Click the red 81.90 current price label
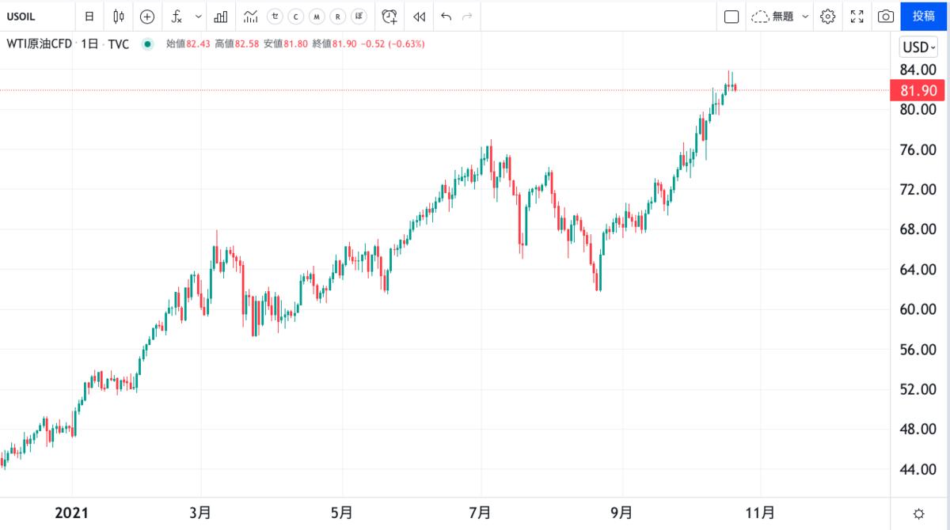The width and height of the screenshot is (950, 530). [x=919, y=90]
